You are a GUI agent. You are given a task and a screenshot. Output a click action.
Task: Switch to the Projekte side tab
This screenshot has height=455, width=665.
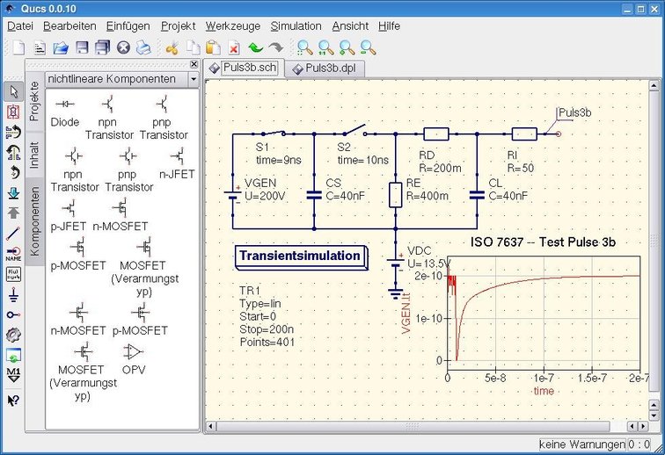tap(34, 101)
